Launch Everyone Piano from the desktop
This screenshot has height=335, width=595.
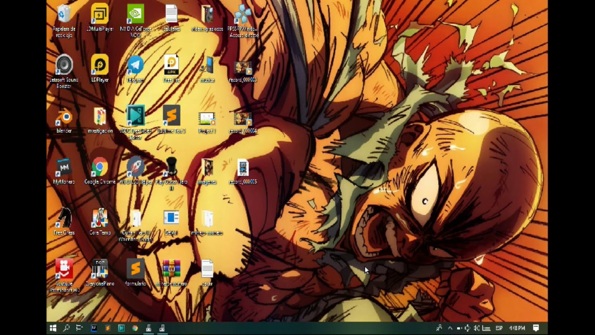click(100, 273)
